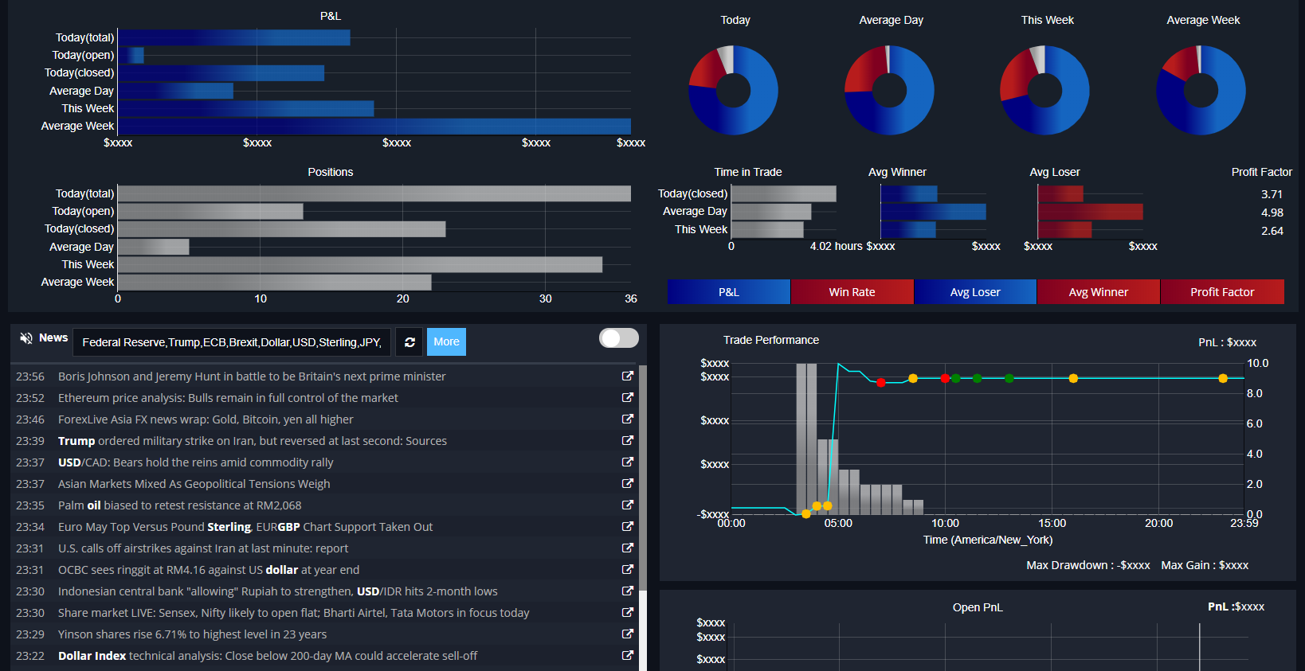This screenshot has height=671, width=1305.
Task: Click the Average Day Avg Winner bar
Action: 933,211
